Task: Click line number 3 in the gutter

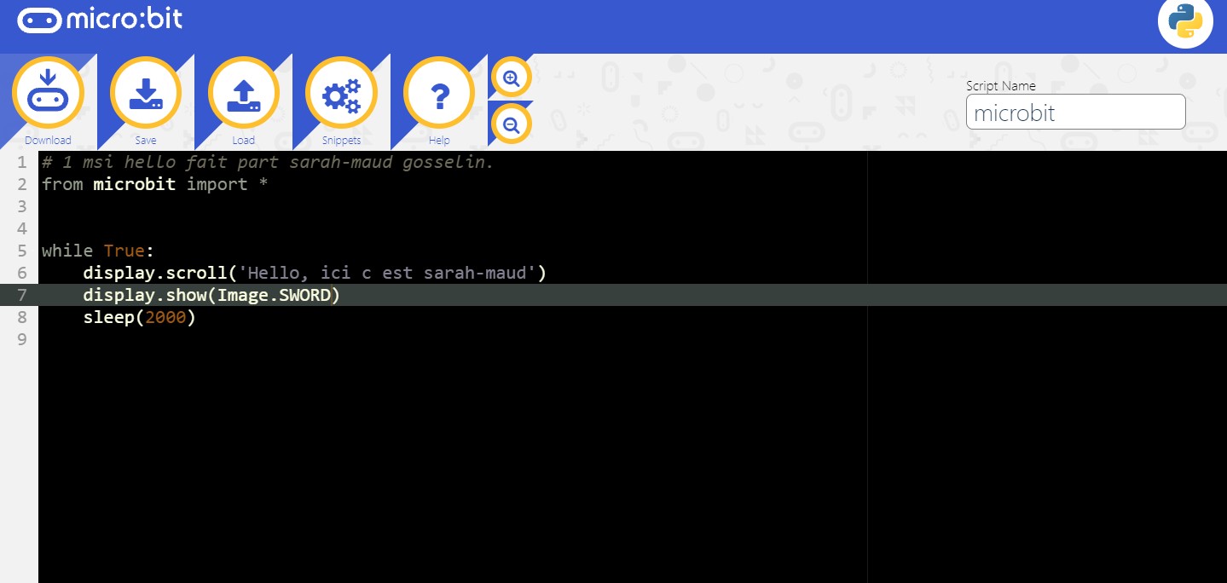Action: point(21,206)
